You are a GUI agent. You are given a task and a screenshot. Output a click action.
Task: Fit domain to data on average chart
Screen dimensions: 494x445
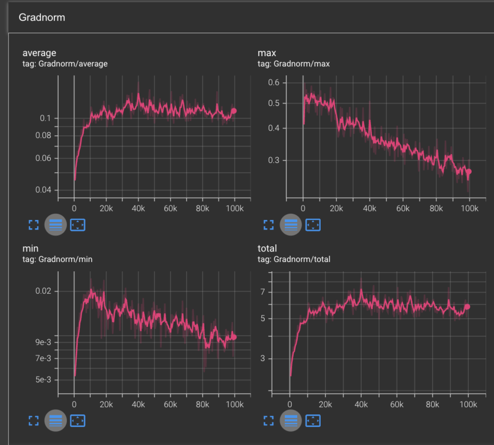(77, 225)
